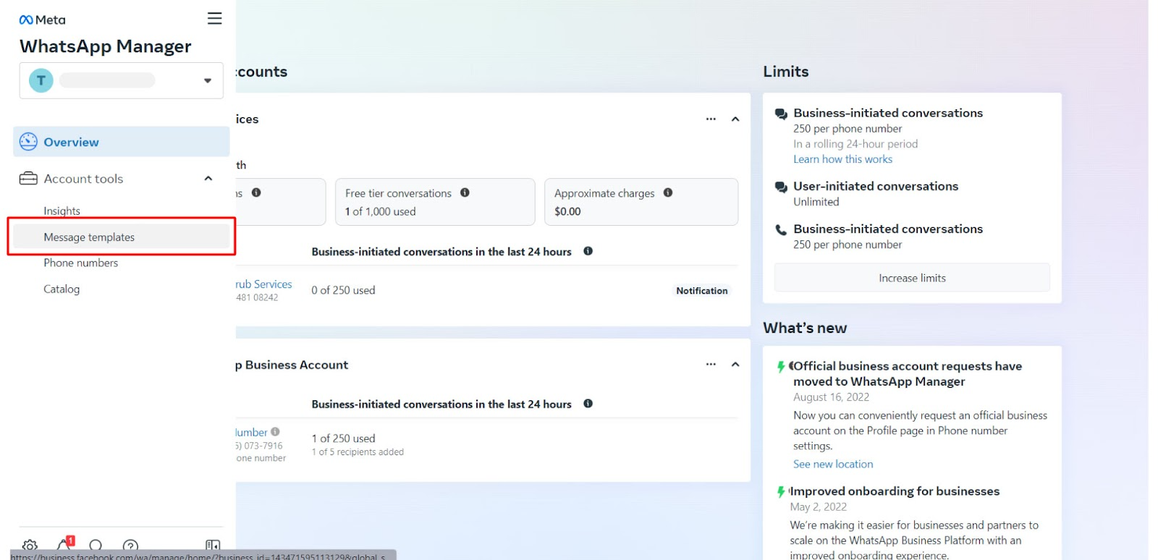Collapse the Account tools section
The width and height of the screenshot is (1158, 560).
point(208,179)
